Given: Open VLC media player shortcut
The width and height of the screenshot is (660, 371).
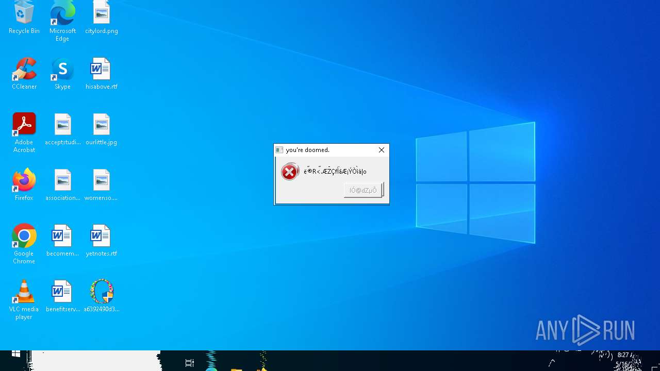Looking at the screenshot, I should coord(24,299).
